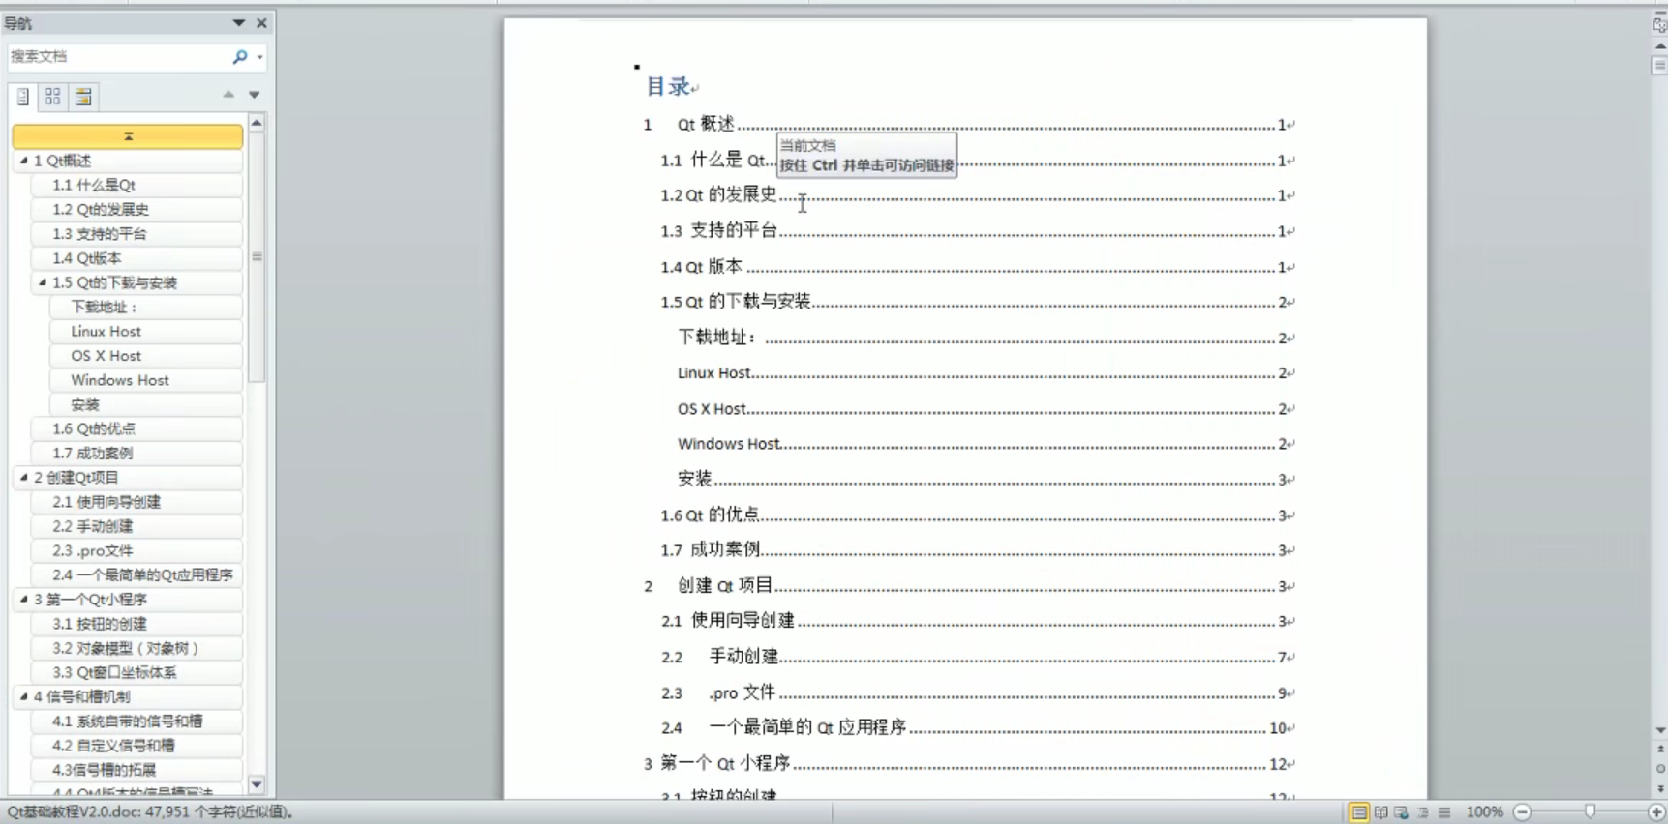Select "下载地址：" in navigation tree
The height and width of the screenshot is (824, 1668).
coord(145,307)
